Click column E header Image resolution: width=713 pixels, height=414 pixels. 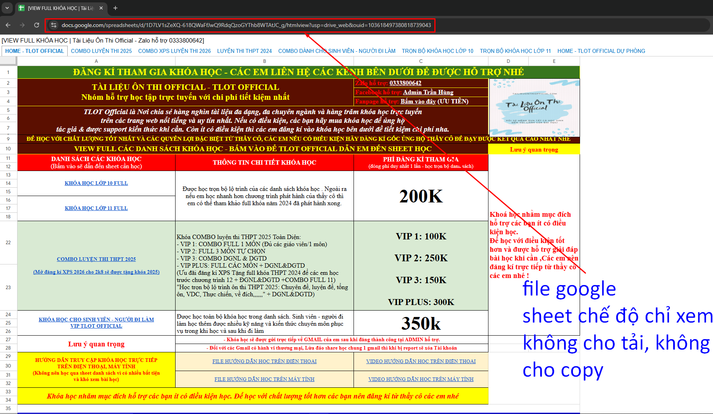pos(554,61)
